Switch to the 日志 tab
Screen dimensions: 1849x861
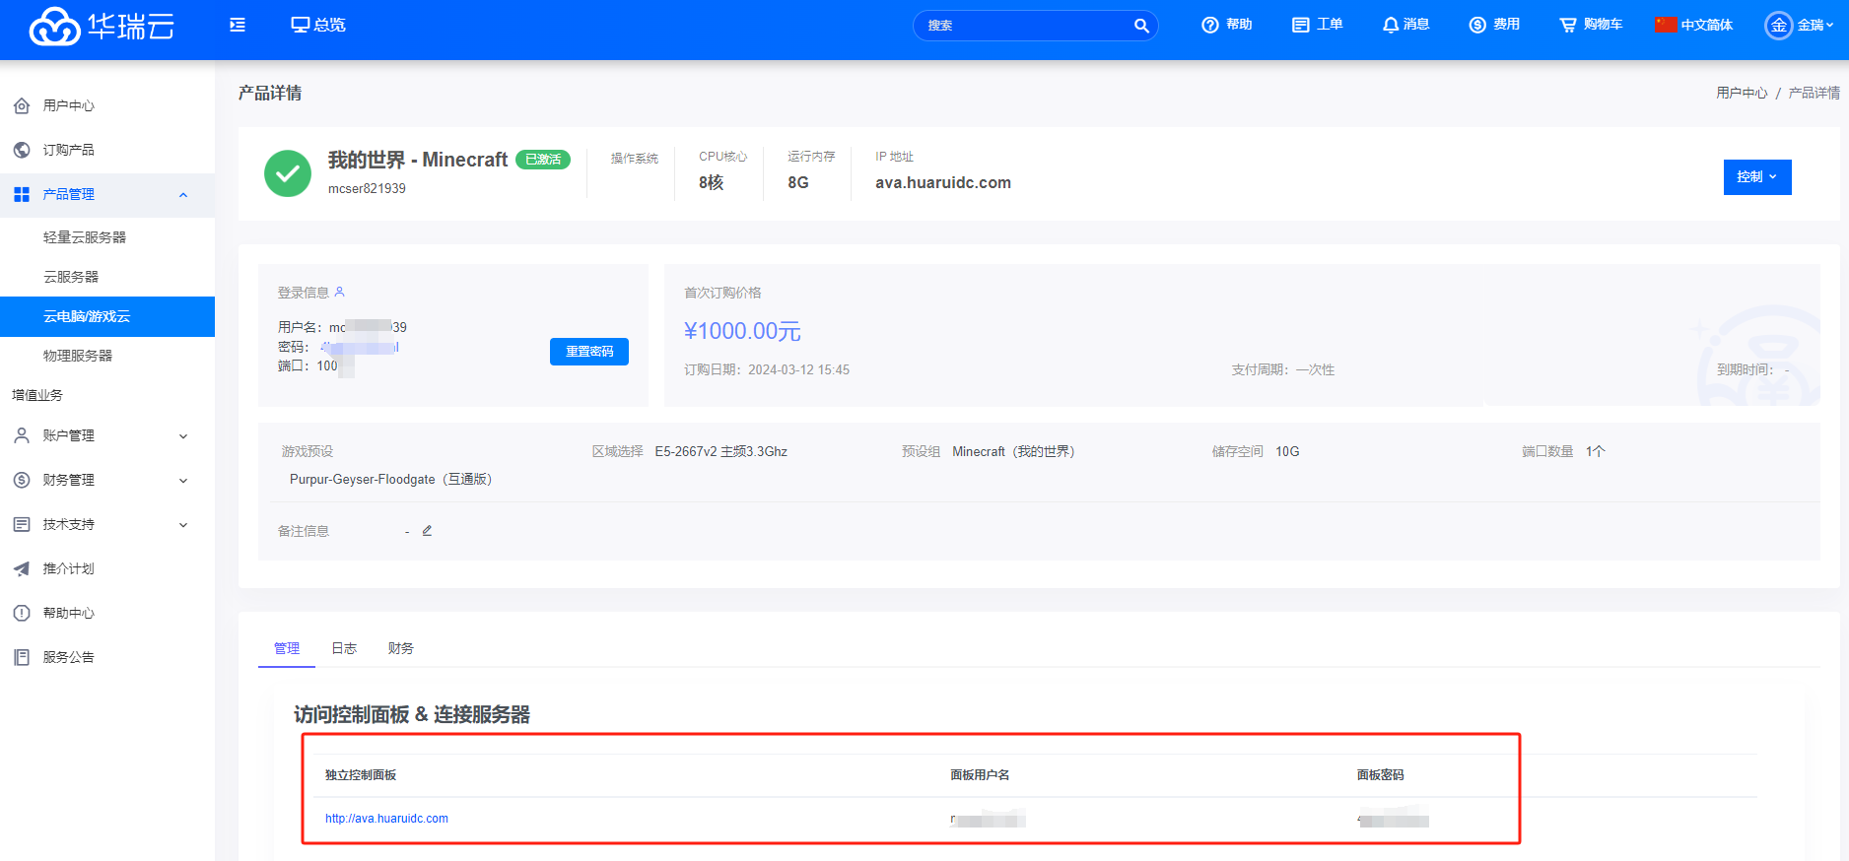click(344, 648)
